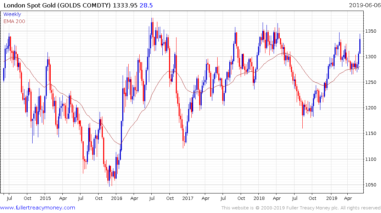Click the 1200 price axis label
Screen dimensions: 381x213
(x=371, y=108)
